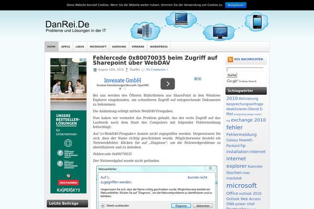Click the globe icon in Kaspersky banner

click(68, 143)
